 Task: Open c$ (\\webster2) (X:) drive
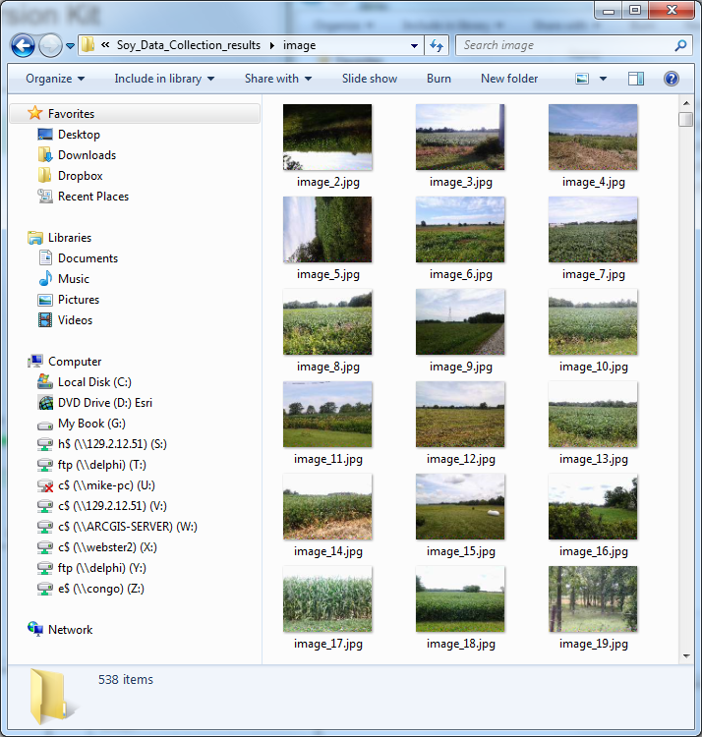(107, 547)
